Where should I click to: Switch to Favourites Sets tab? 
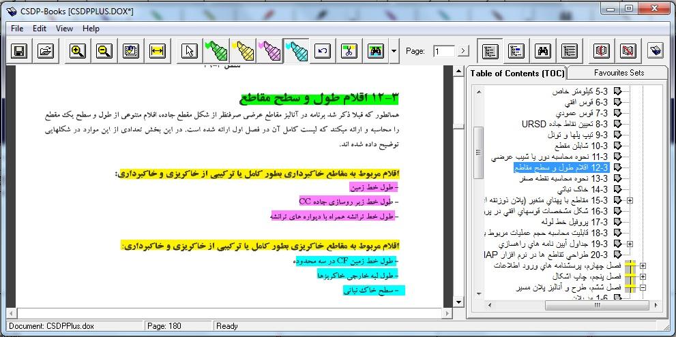pos(619,73)
